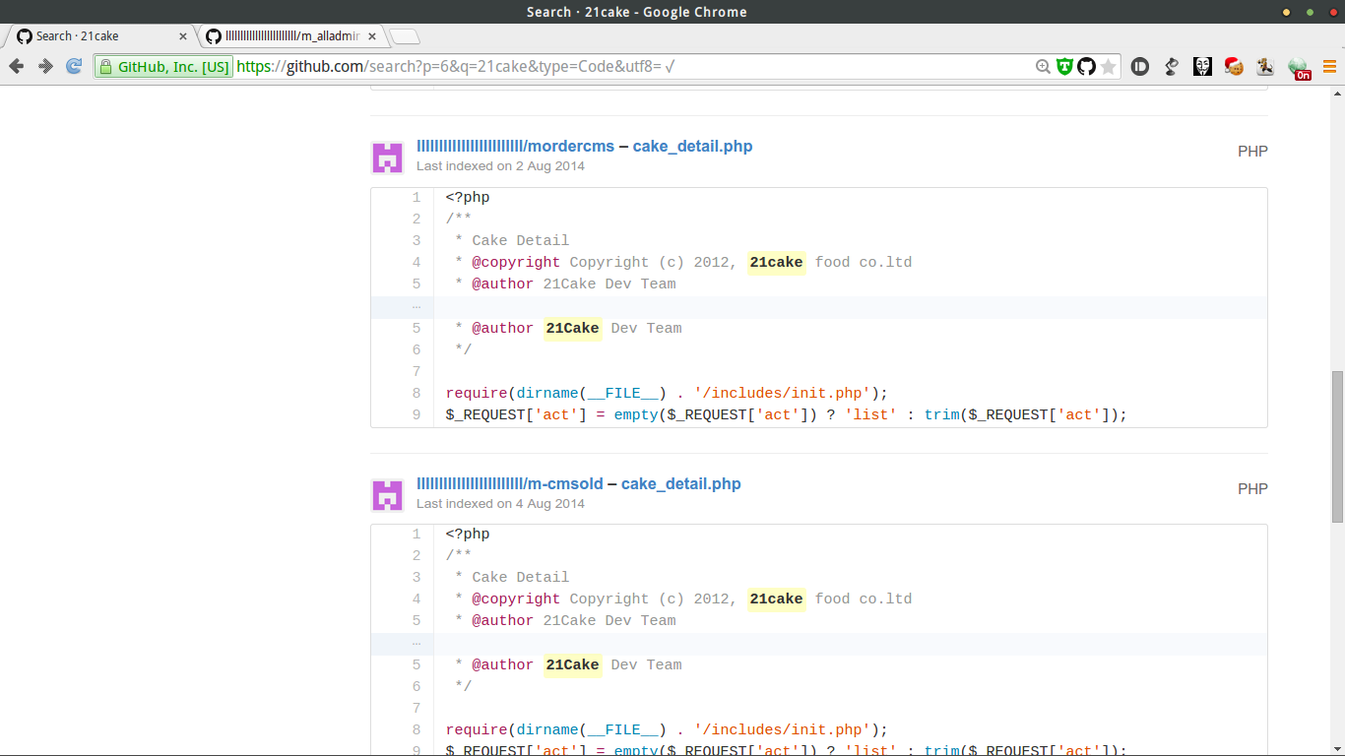Close the m_alladmin tab
This screenshot has height=756, width=1345.
tap(371, 36)
